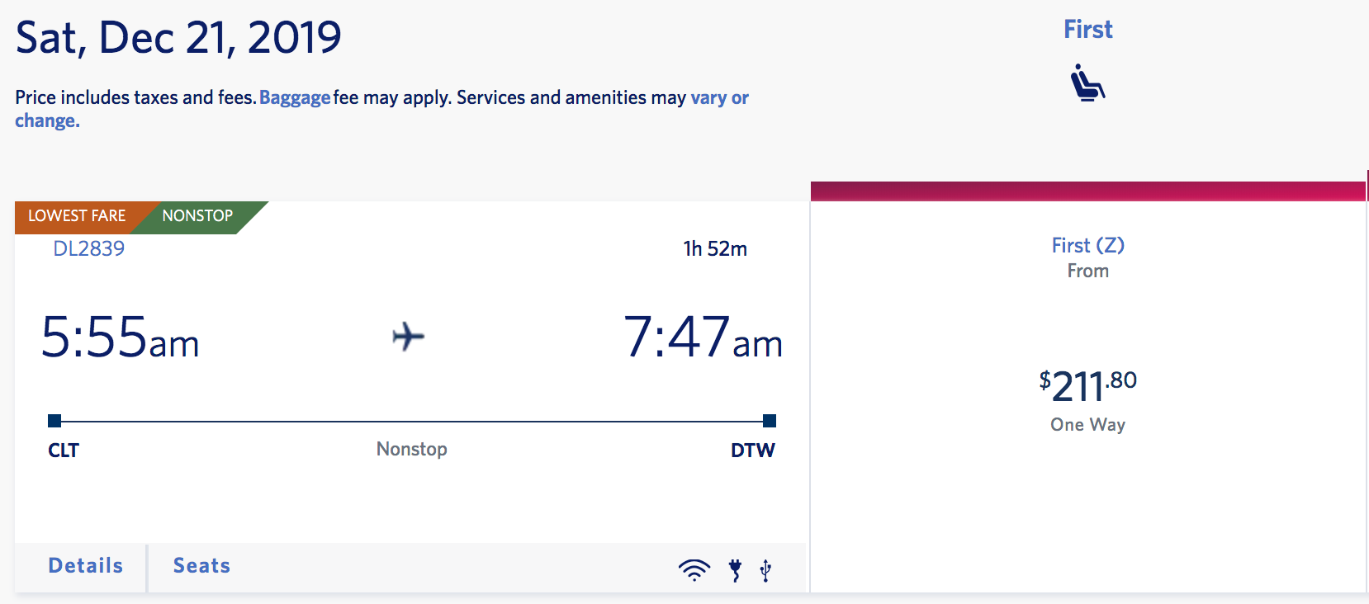Click the airplane icon between flight times
The height and width of the screenshot is (604, 1369).
[408, 337]
